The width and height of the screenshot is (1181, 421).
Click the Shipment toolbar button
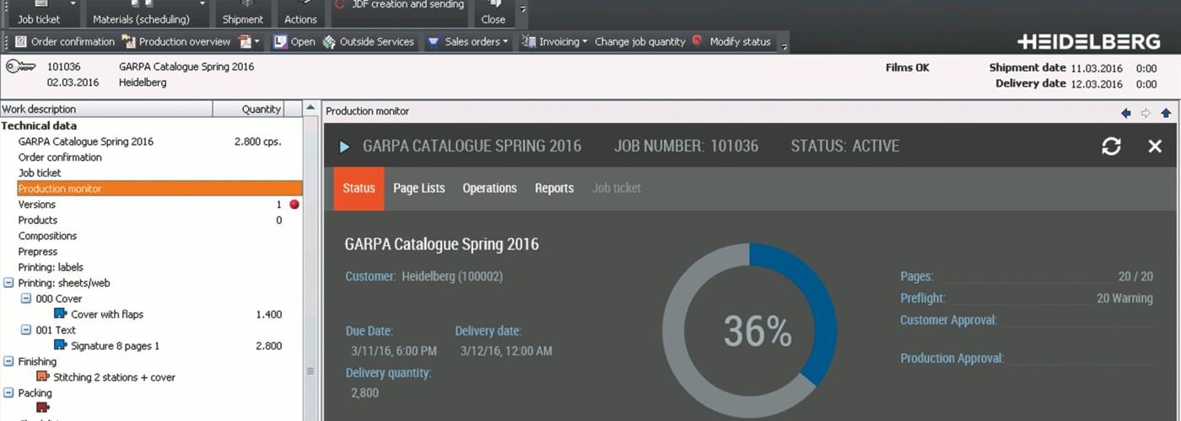[x=243, y=13]
